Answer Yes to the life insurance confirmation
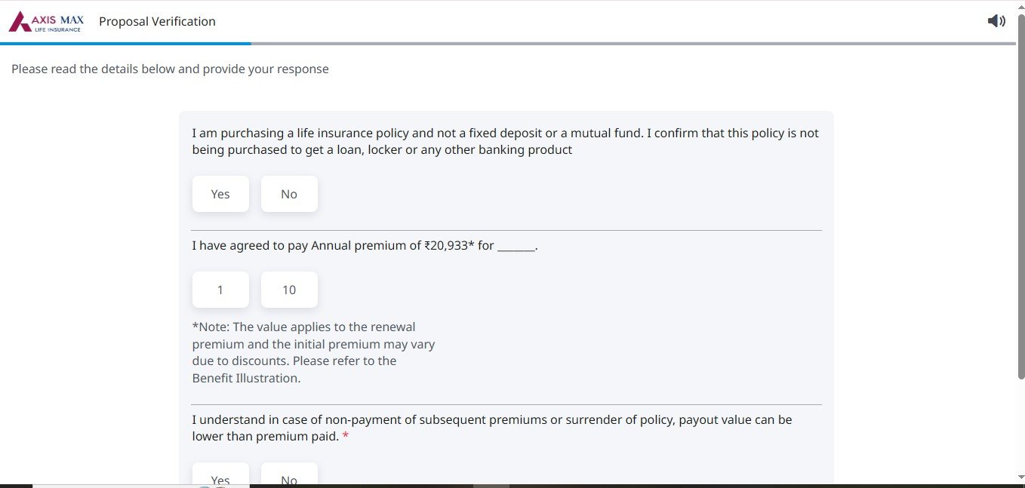1025x488 pixels. (220, 194)
